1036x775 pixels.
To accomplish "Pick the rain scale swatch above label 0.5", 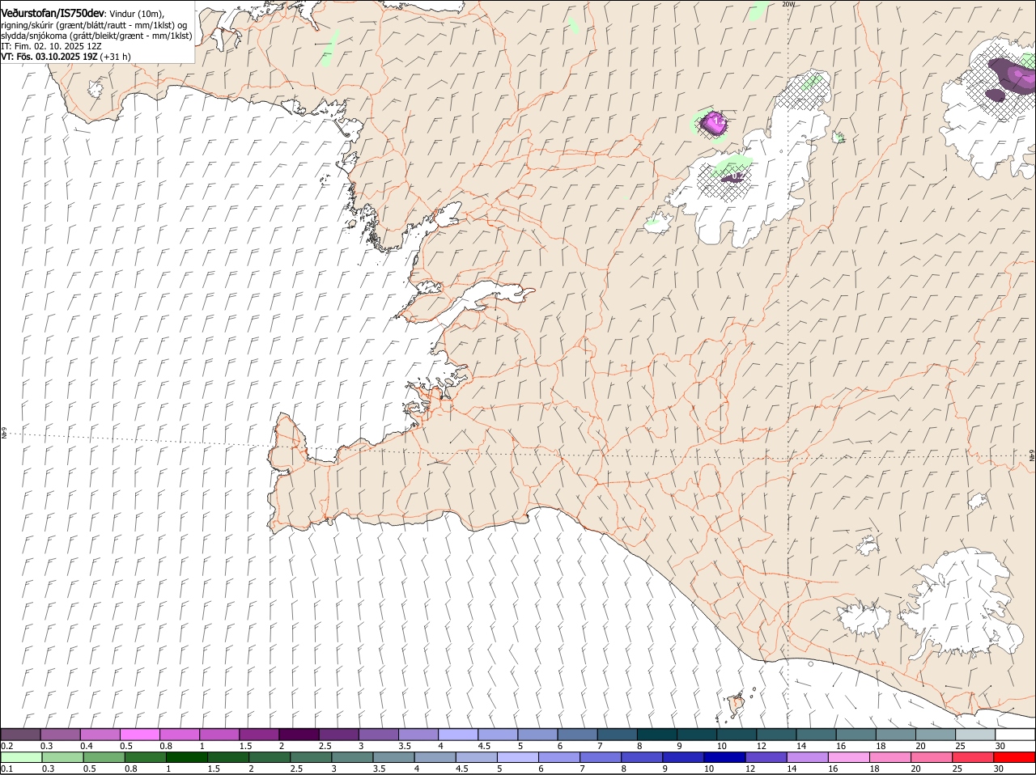I will click(x=104, y=757).
